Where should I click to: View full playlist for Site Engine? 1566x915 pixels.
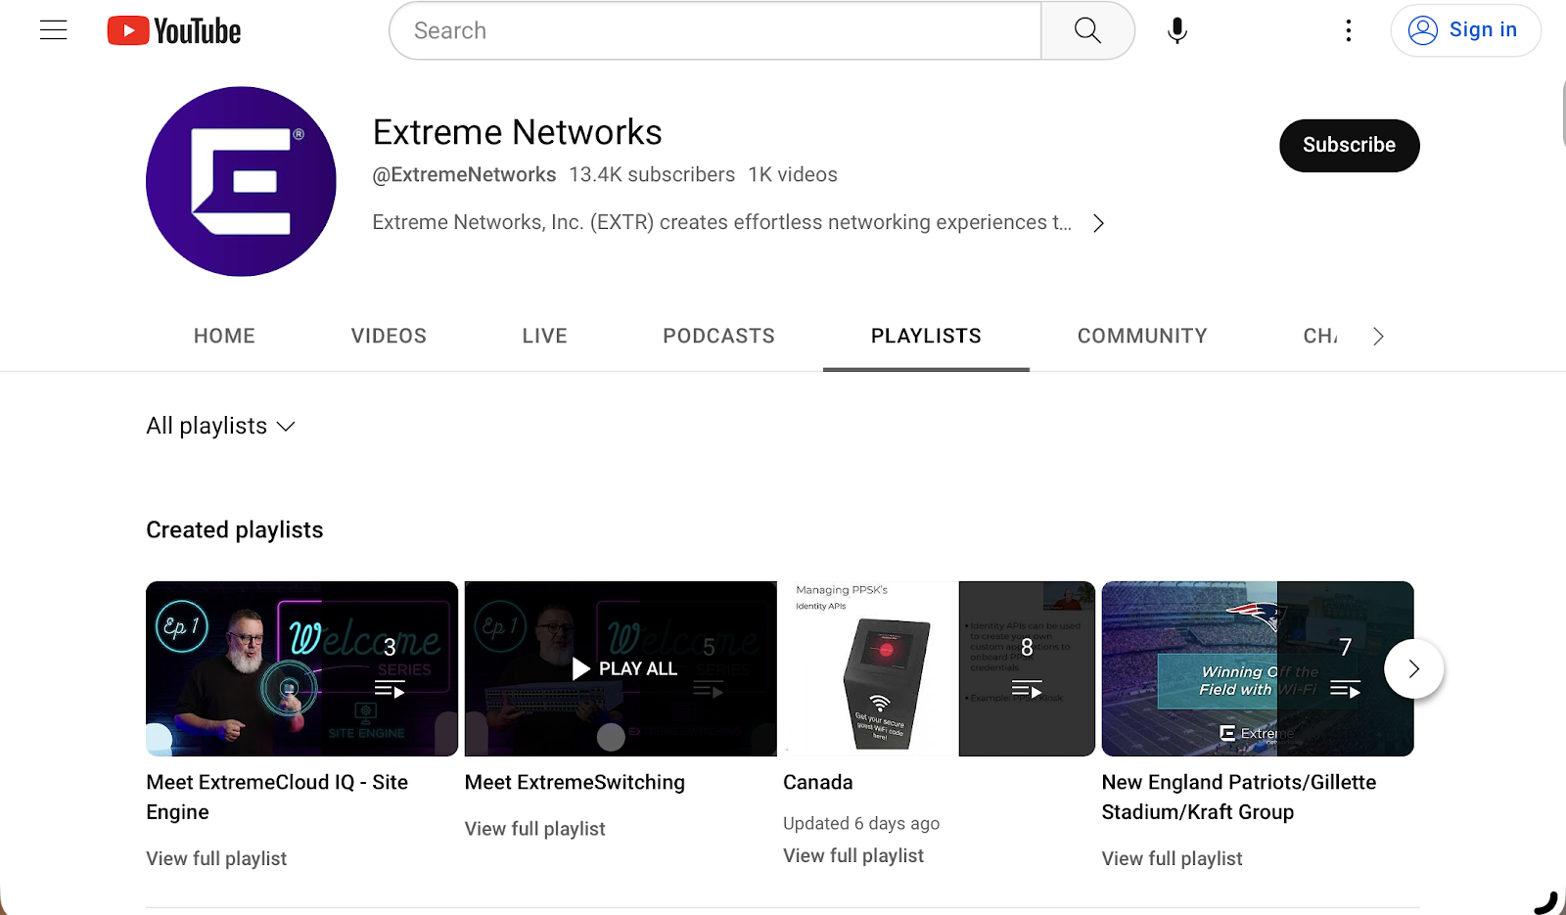point(216,858)
